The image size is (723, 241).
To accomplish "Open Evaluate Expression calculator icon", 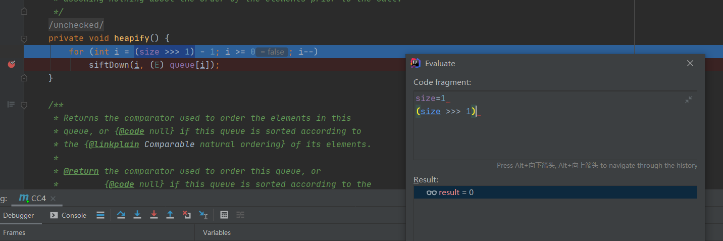I will coord(224,215).
